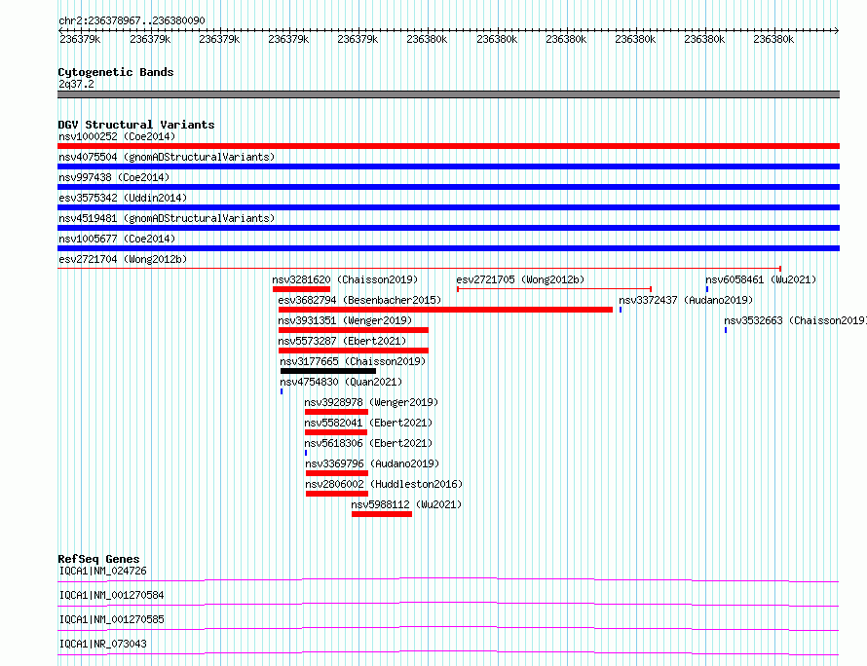Click the nsv1005677 (Coe2014) label
This screenshot has height=666, width=867.
[x=117, y=239]
